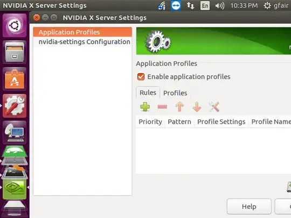
Task: Switch to the Rules tab
Action: click(x=148, y=93)
